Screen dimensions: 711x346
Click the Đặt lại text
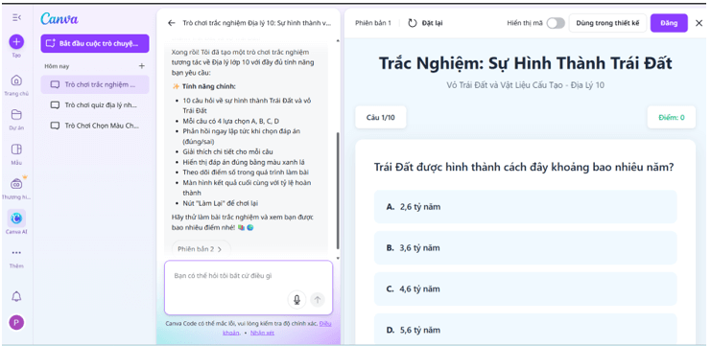[x=432, y=23]
